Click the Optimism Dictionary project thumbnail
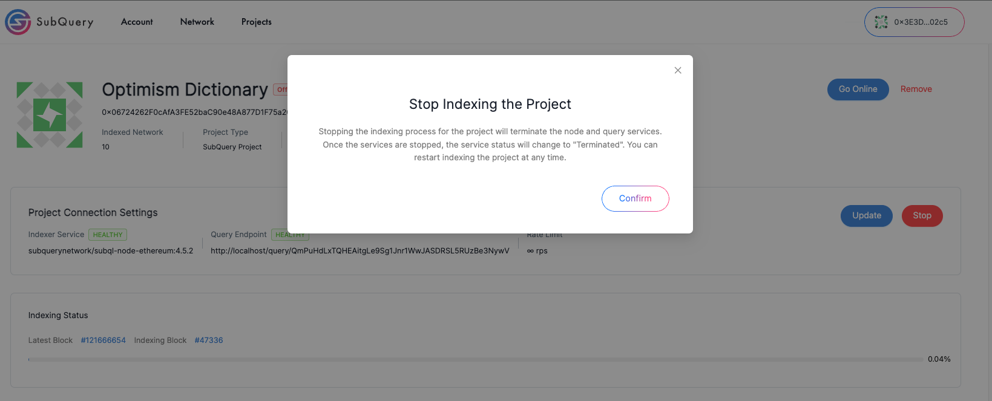The image size is (992, 401). (x=50, y=115)
